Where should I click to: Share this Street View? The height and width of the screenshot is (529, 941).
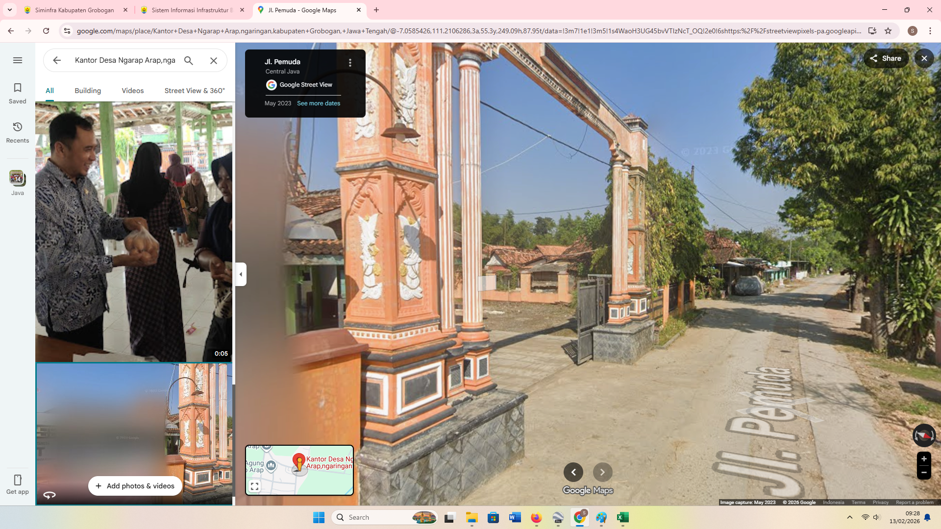tap(886, 58)
